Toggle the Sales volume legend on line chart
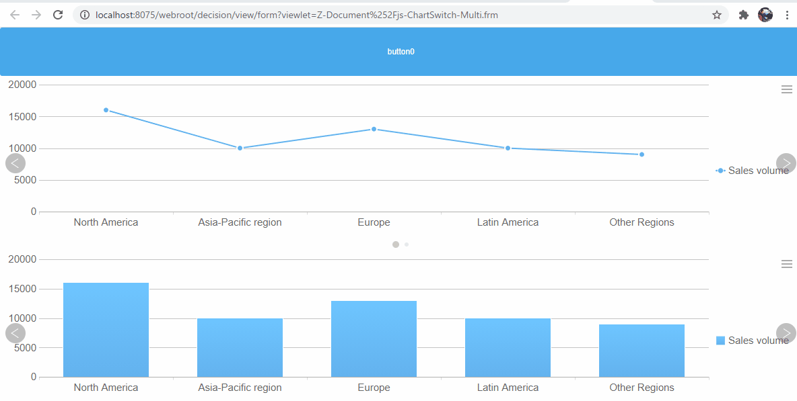The image size is (797, 401). (x=753, y=170)
